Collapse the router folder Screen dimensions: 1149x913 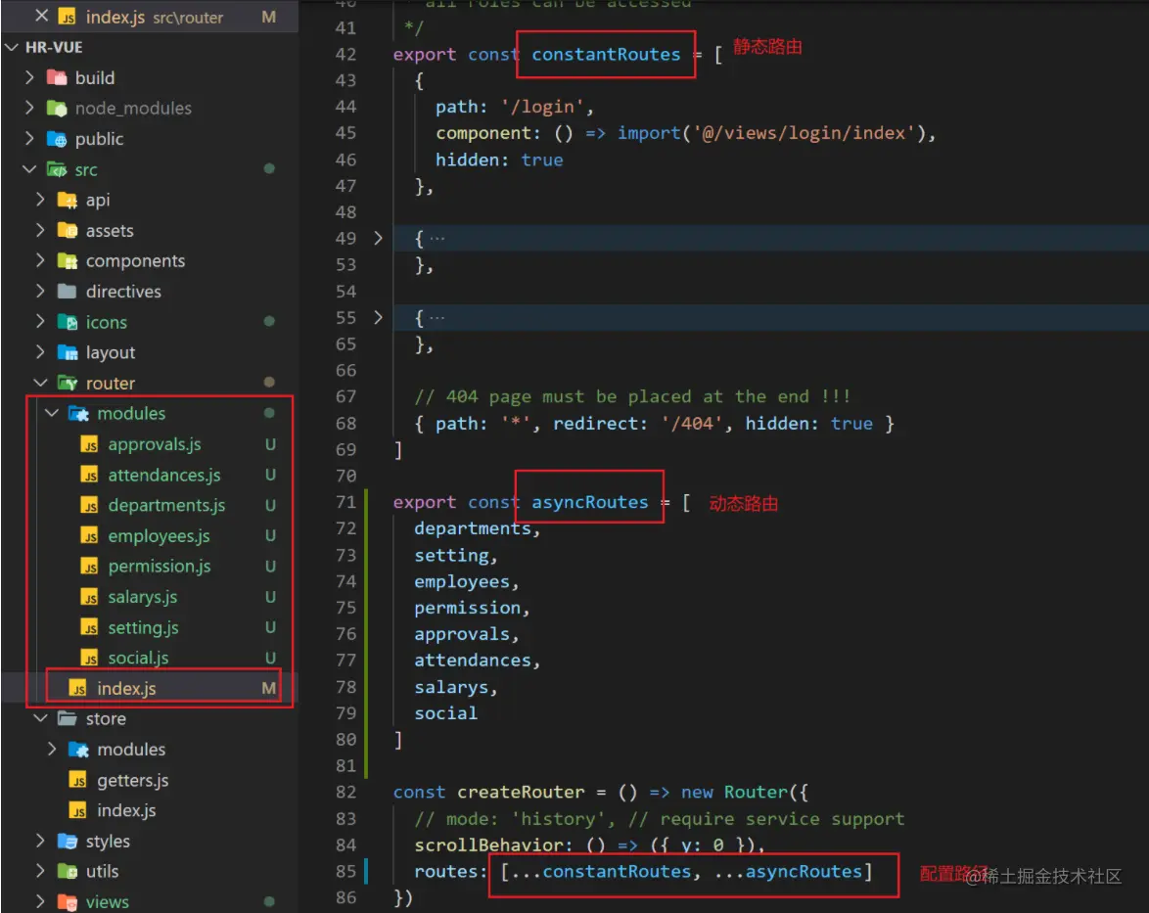[x=40, y=383]
